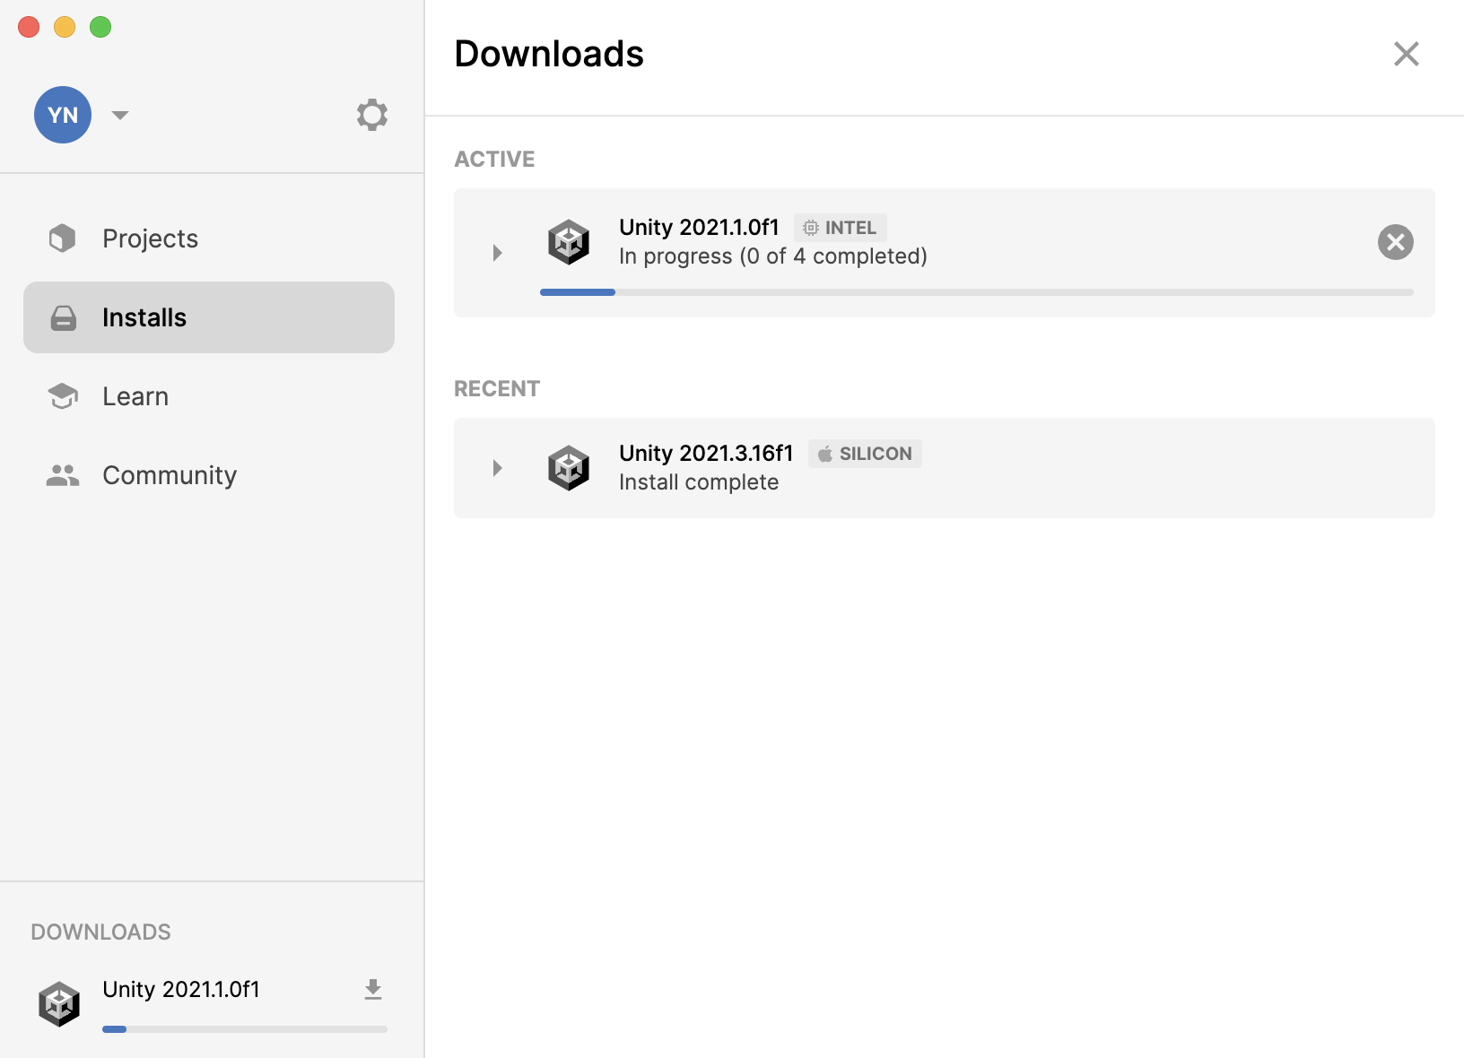
Task: Open the account dropdown arrow
Action: pyautogui.click(x=120, y=115)
